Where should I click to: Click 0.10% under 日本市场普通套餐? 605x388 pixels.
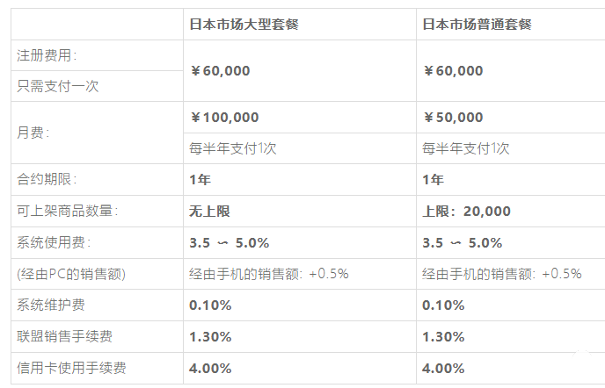[x=443, y=305]
